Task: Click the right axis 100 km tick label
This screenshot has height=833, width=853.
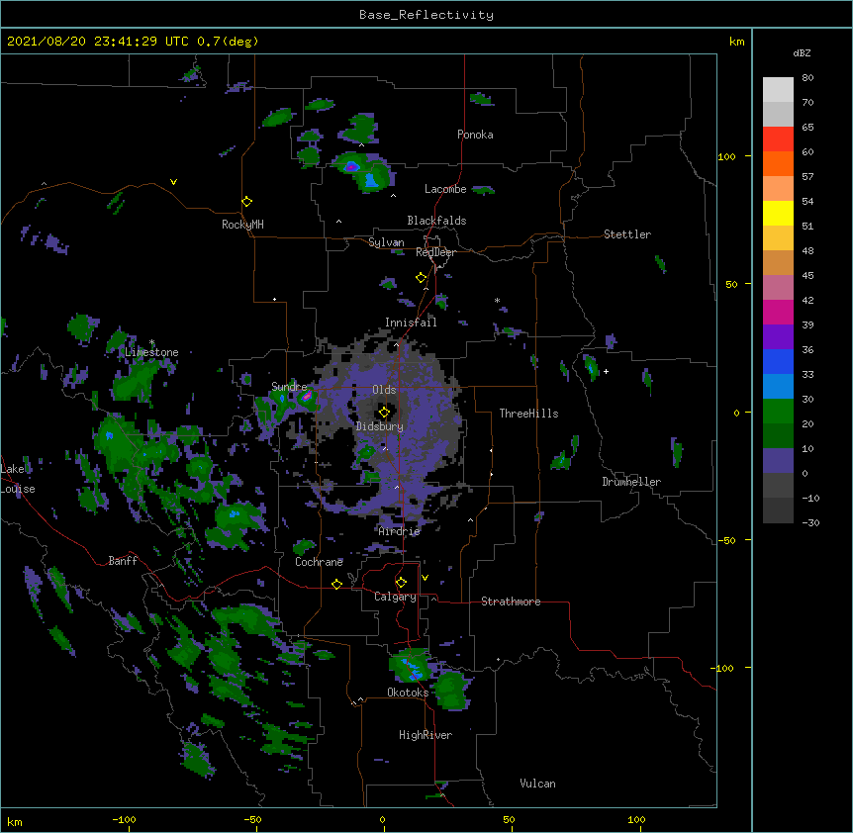Action: 726,156
